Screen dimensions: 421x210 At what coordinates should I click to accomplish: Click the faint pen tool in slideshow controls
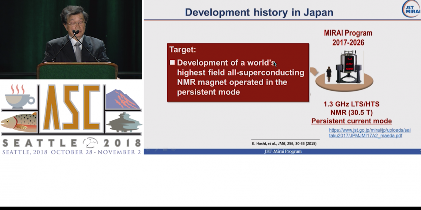[156, 149]
